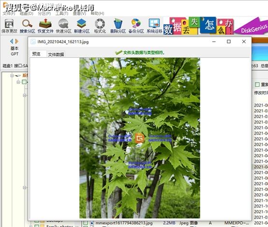Image resolution: width=268 pixels, height=227 pixels.
Task: Select the 快速分区 quick partition icon
Action: (63, 26)
